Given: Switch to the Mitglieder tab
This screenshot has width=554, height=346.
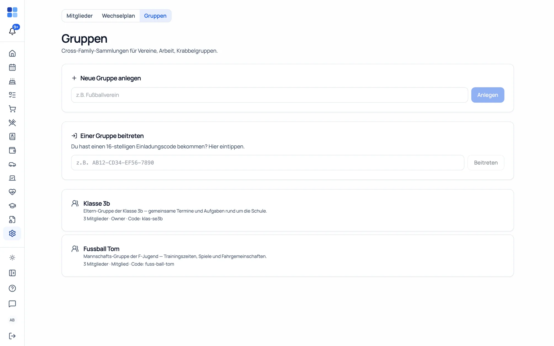Looking at the screenshot, I should [79, 16].
